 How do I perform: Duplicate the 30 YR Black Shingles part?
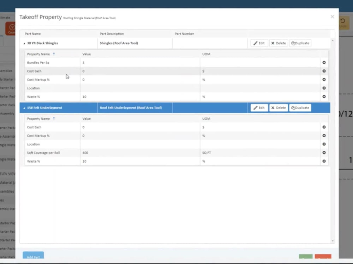[x=300, y=43]
